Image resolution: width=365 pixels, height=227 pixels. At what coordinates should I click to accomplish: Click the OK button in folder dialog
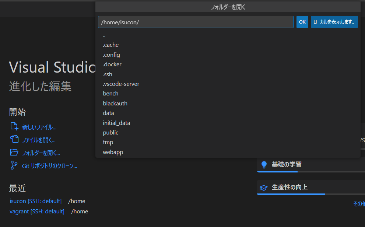pos(302,22)
